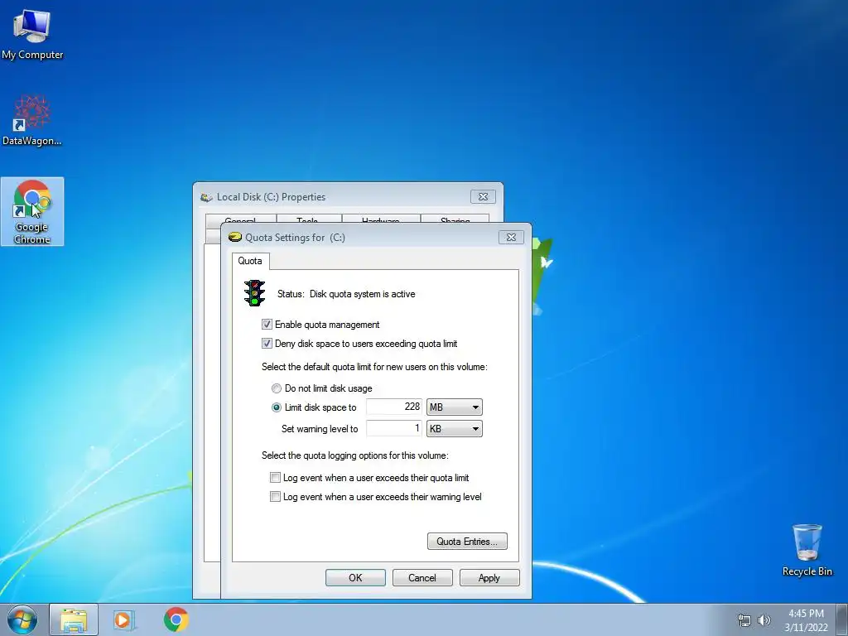Open the My Computer desktop icon

click(x=32, y=34)
